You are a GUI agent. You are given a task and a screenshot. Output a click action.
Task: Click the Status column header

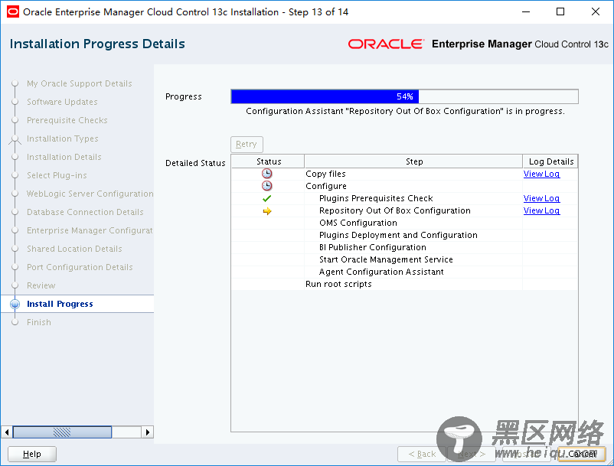point(268,161)
